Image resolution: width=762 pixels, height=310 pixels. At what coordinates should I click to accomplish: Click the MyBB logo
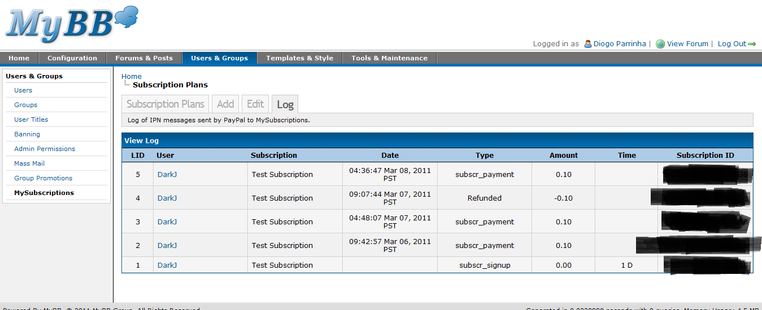[x=71, y=24]
